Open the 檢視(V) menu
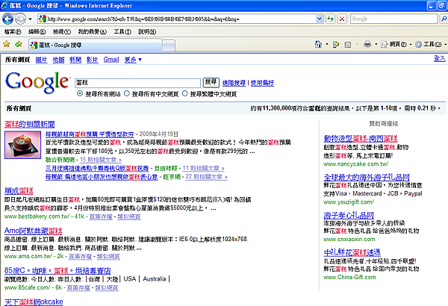This screenshot has height=306, width=448. pos(62,31)
